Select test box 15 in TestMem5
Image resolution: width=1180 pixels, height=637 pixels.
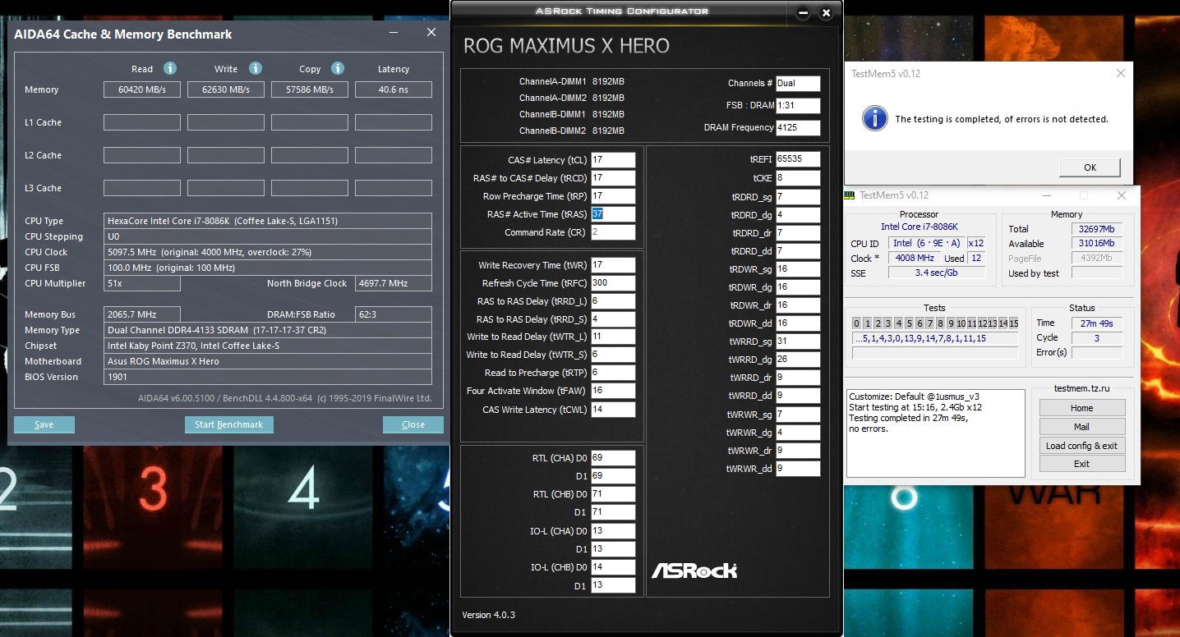coord(1014,323)
